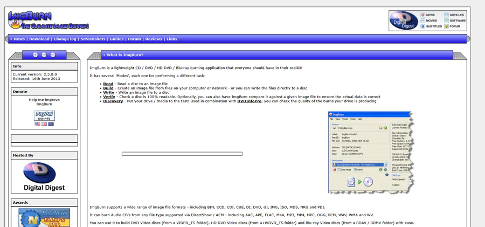485x227 pixels.
Task: Open the Change log page
Action: point(65,39)
